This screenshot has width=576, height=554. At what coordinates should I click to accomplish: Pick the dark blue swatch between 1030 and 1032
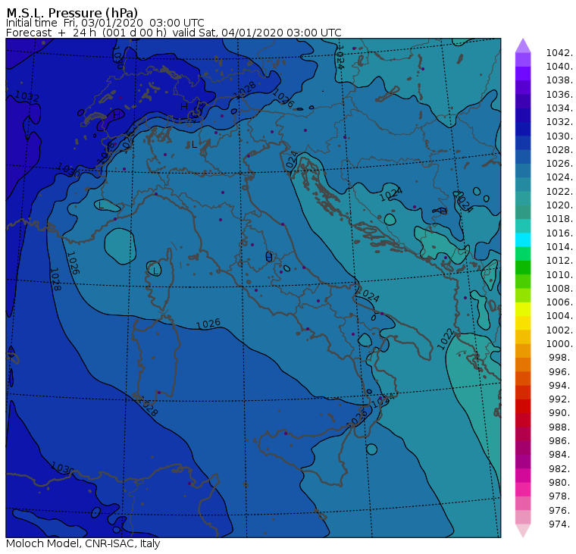click(x=523, y=129)
